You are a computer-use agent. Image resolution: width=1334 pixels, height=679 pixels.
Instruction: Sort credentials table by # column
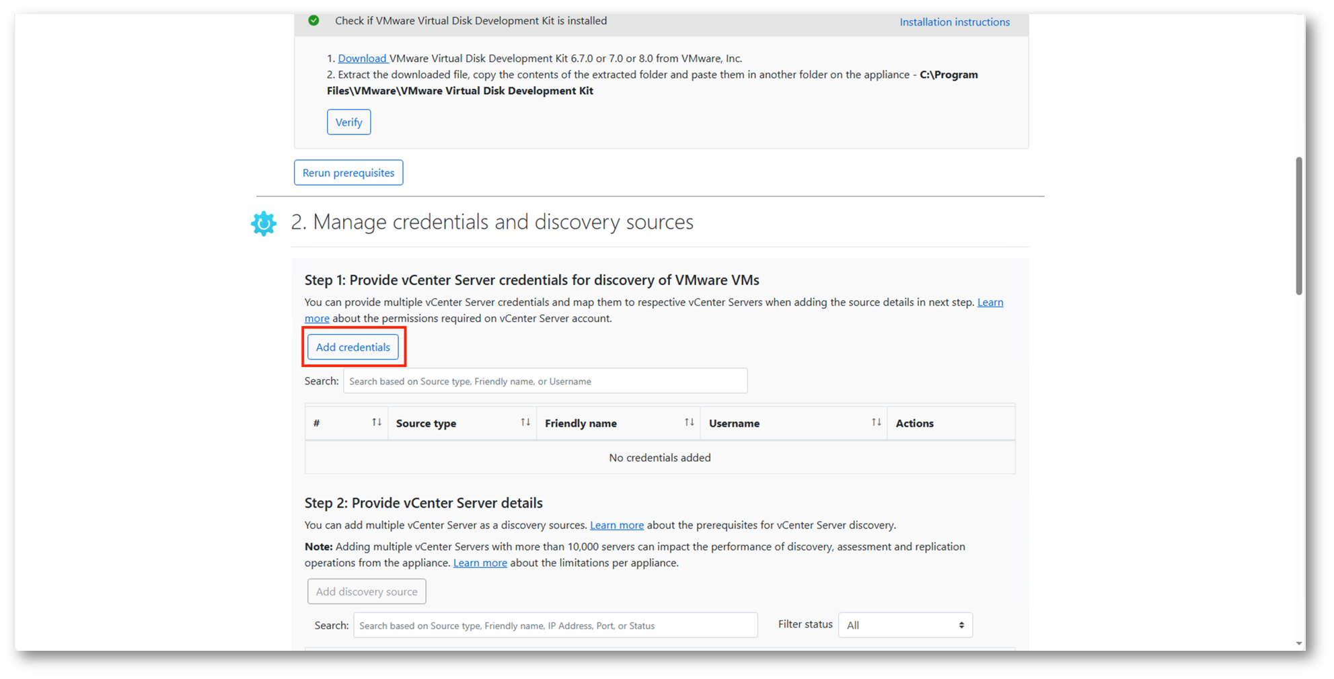(x=377, y=423)
